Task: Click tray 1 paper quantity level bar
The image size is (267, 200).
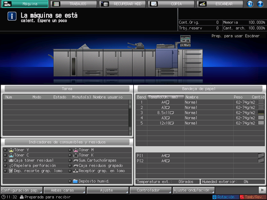Action: 261,102
